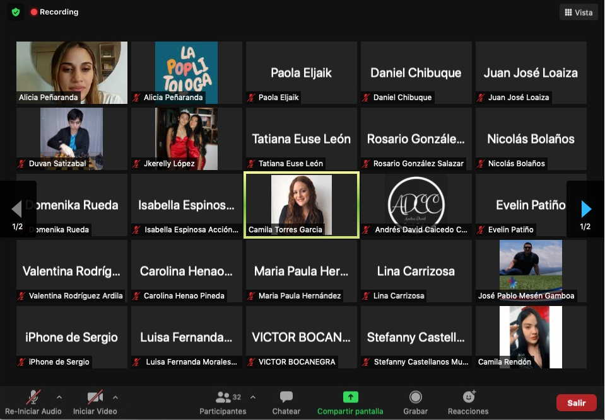Go to previous page of participants

point(17,208)
